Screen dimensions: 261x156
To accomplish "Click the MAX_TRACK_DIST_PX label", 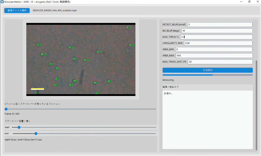I will 174,62.
